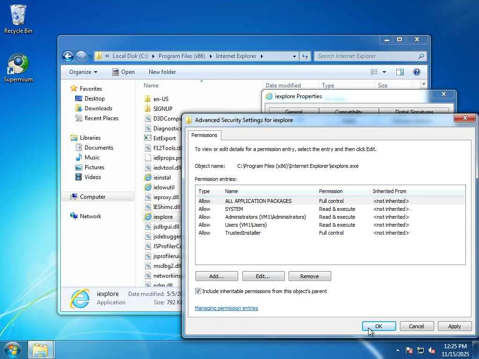Open address bar history dropdown arrow
The image size is (479, 359).
tap(294, 57)
